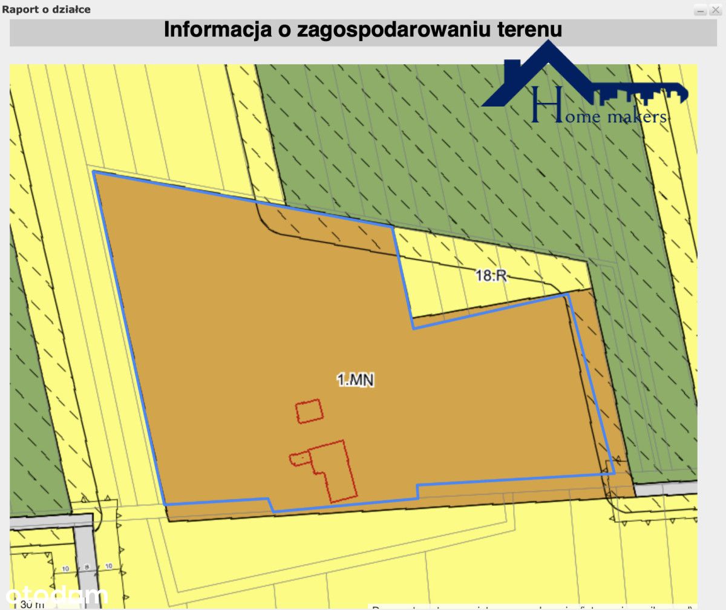Image resolution: width=726 pixels, height=610 pixels.
Task: Click the Home makers house logo
Action: click(585, 83)
